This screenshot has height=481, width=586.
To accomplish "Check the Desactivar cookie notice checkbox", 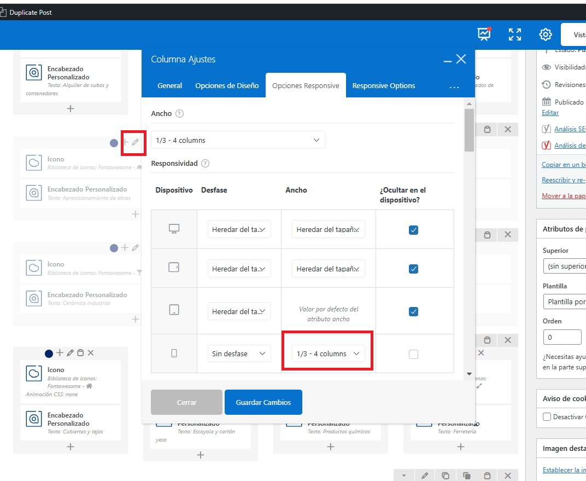I will 547,416.
